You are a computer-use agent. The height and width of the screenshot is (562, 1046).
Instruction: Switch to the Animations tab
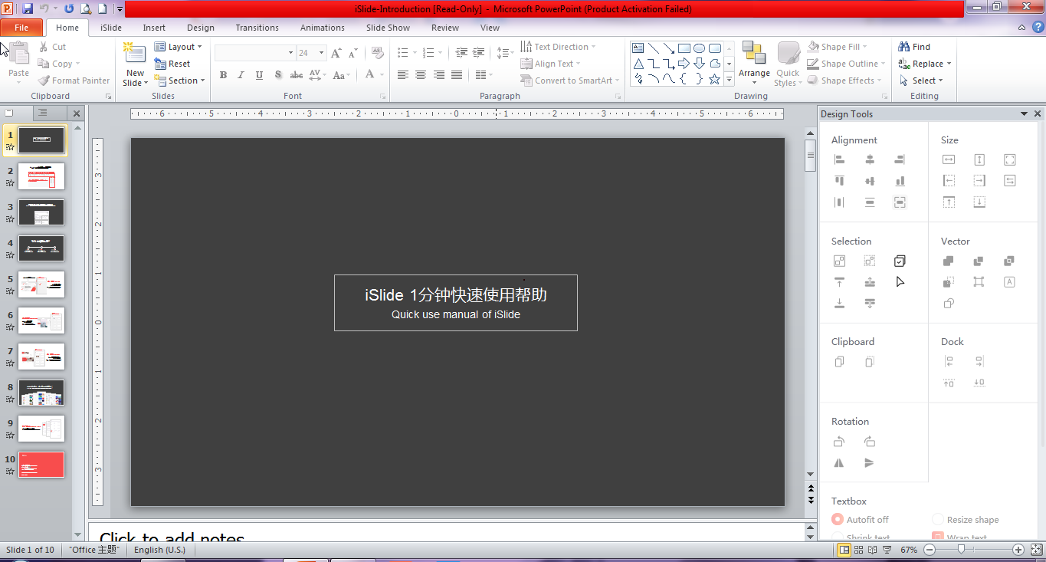click(323, 28)
